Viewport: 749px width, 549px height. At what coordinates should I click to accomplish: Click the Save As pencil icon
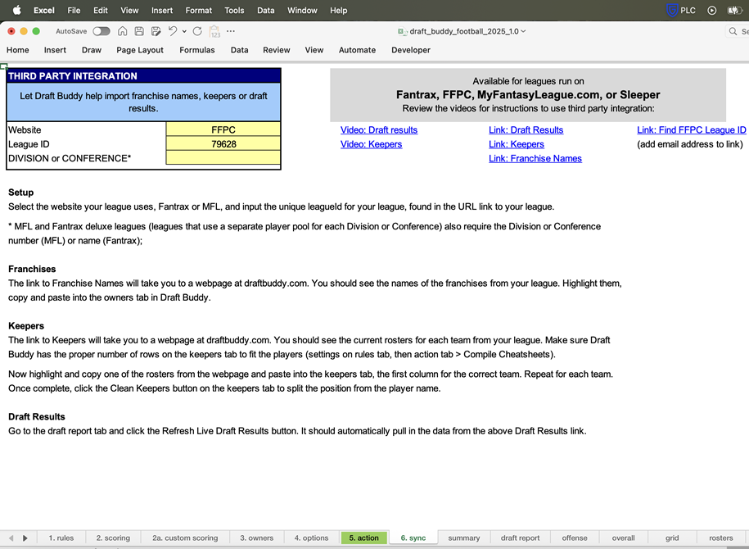(156, 31)
